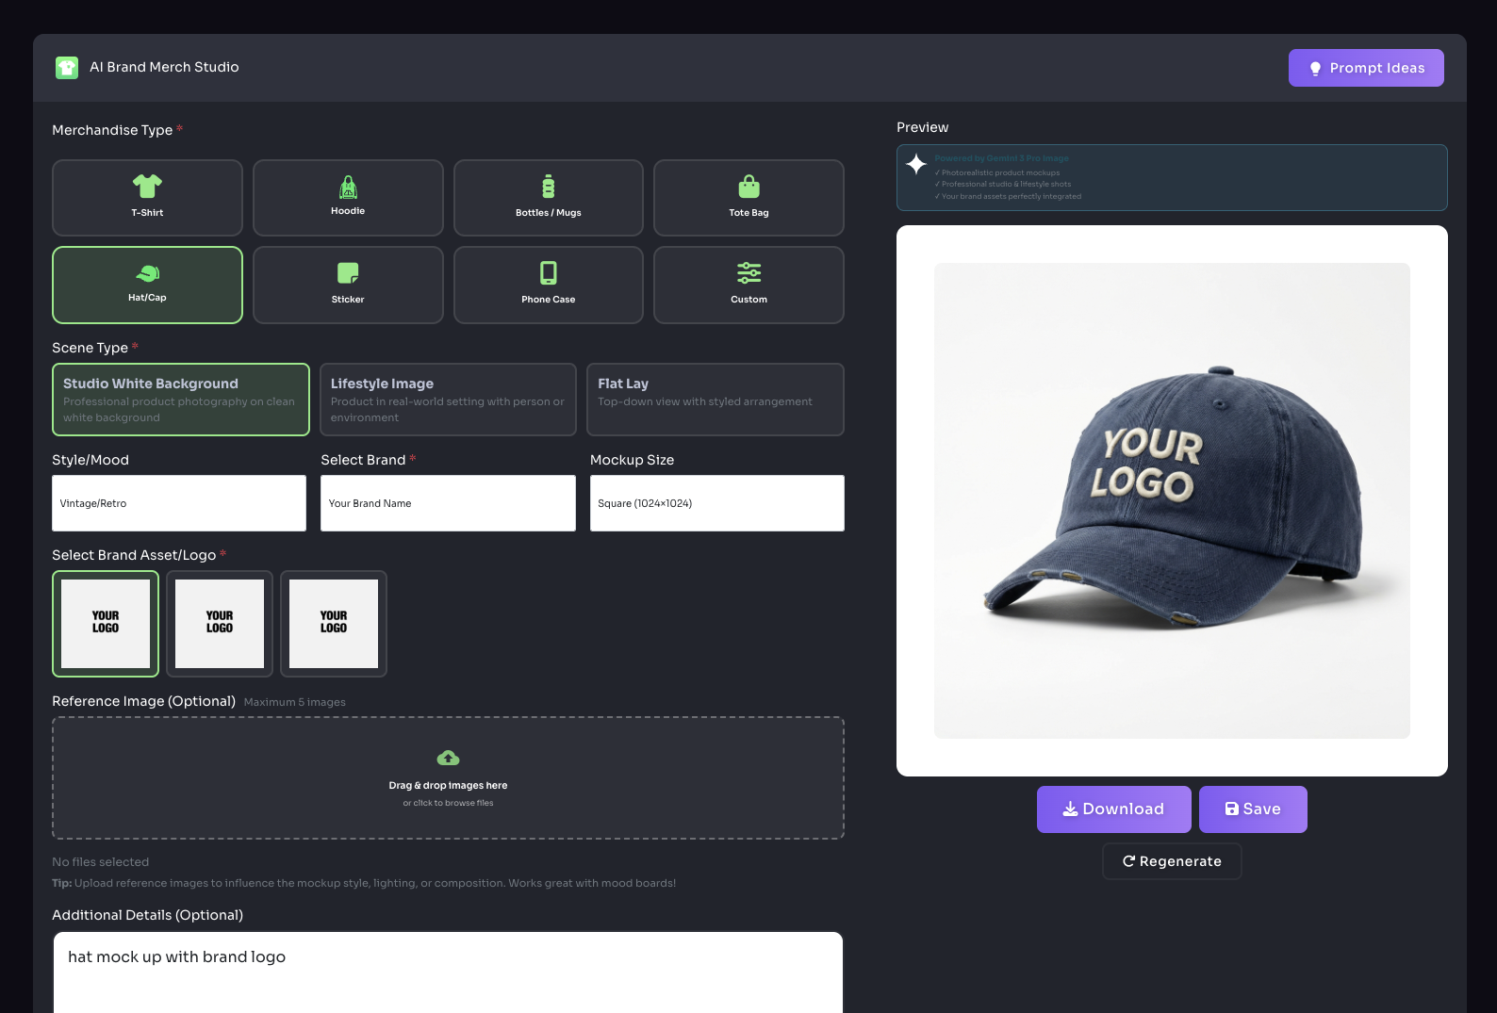The image size is (1497, 1013).
Task: Download the generated hat mockup
Action: point(1113,809)
